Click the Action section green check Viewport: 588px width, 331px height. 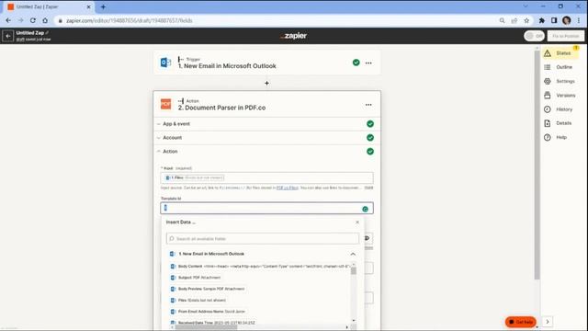point(370,152)
